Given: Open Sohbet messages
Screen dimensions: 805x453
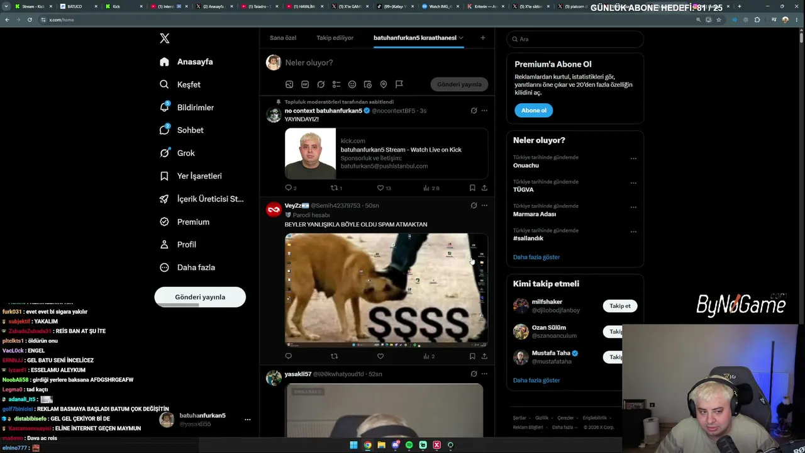Looking at the screenshot, I should 181,130.
